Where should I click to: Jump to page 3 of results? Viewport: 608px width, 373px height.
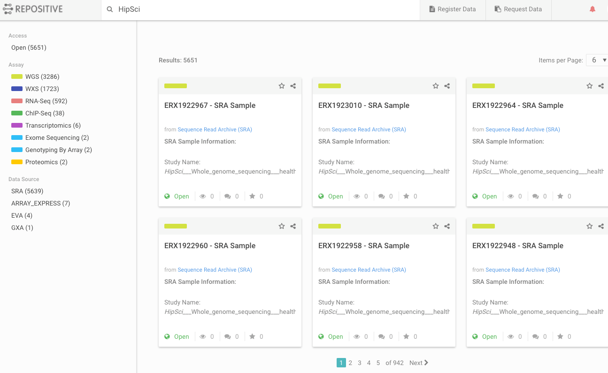360,363
